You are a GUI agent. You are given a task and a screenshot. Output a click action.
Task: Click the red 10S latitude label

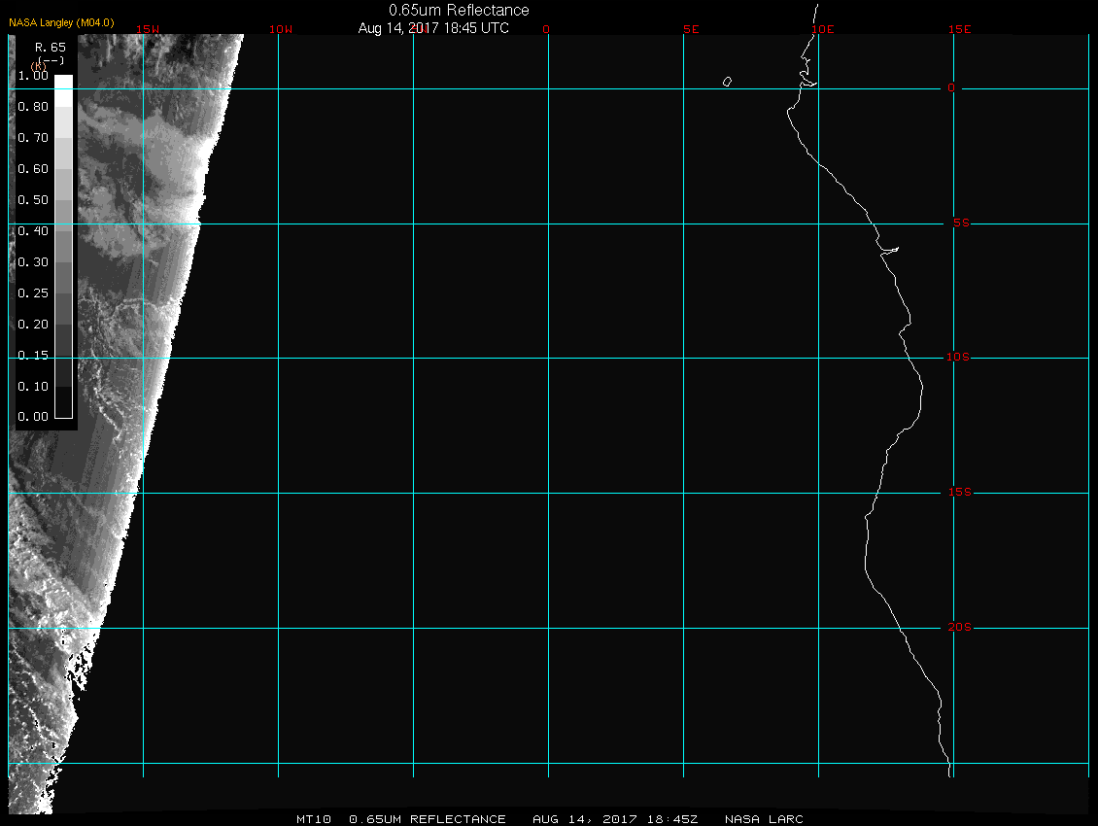958,358
